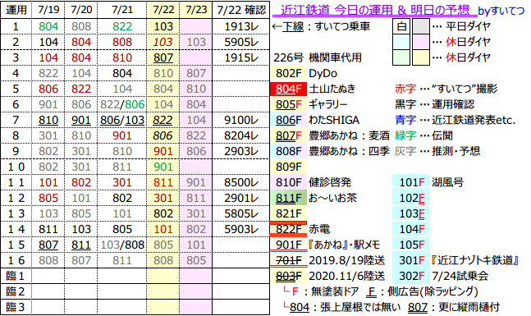The width and height of the screenshot is (531, 316).
Task: Click the green 811F legend cell
Action: pyautogui.click(x=289, y=198)
